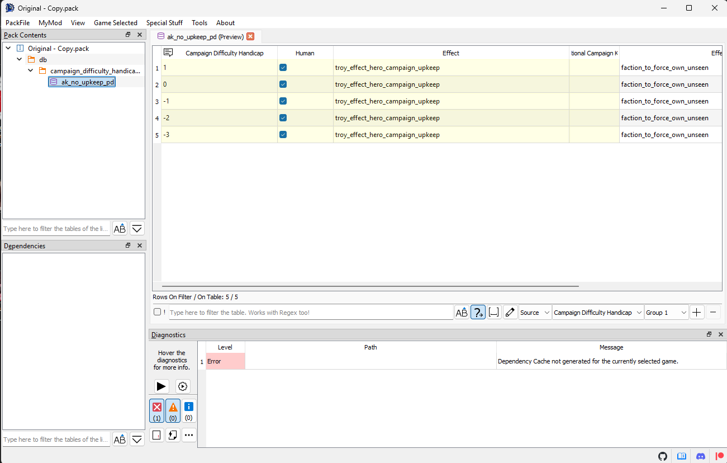Uncheck Human checkbox in row 2
The height and width of the screenshot is (463, 727).
[x=283, y=84]
